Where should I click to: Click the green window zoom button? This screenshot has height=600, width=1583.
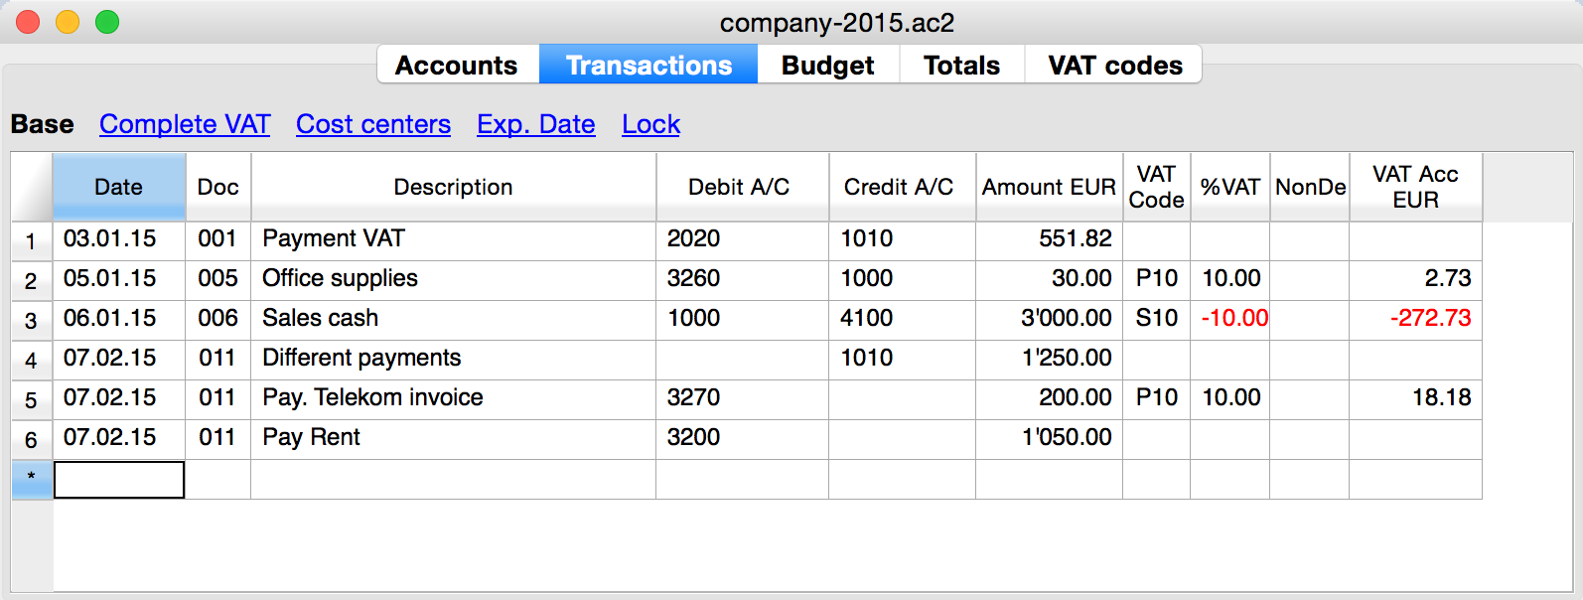(107, 22)
